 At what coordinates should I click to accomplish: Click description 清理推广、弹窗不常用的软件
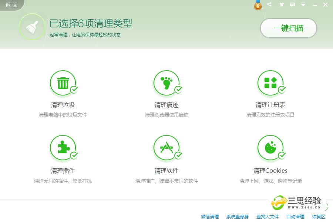(167, 181)
